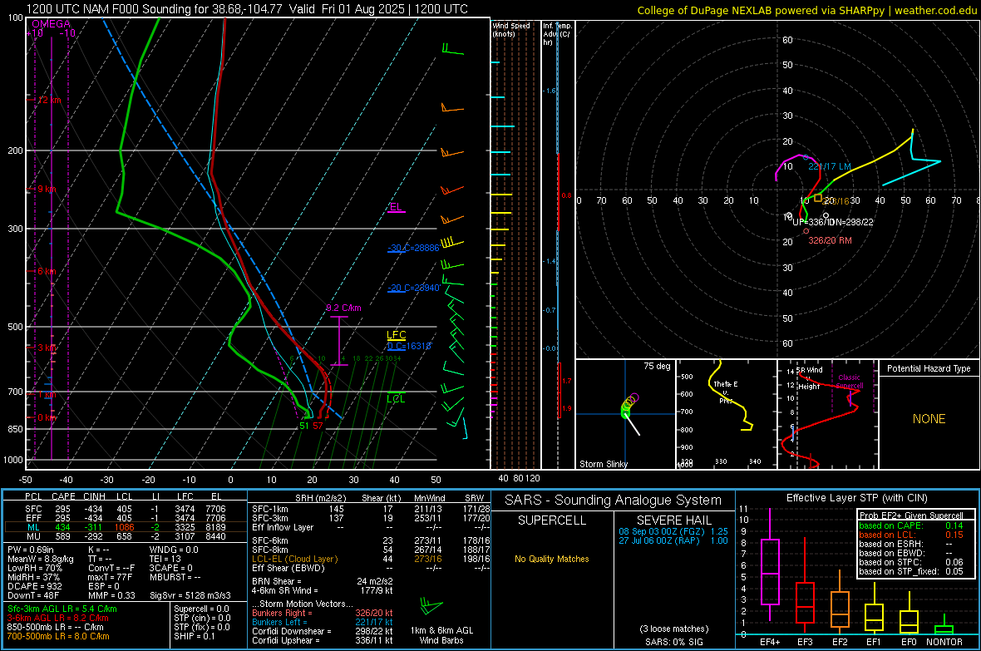
Task: Click the surface temperature value 57
Action: pyautogui.click(x=318, y=426)
